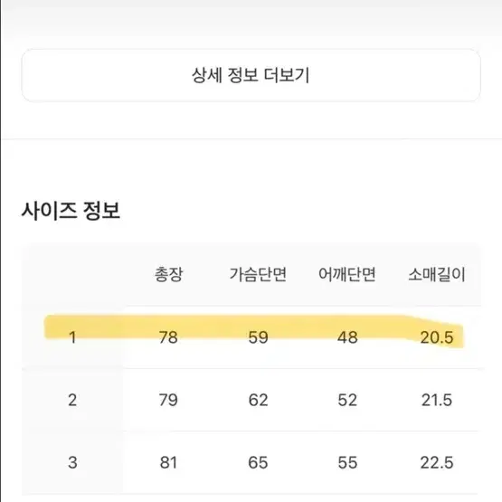
Task: Select the 78 total length value
Action: 168,337
